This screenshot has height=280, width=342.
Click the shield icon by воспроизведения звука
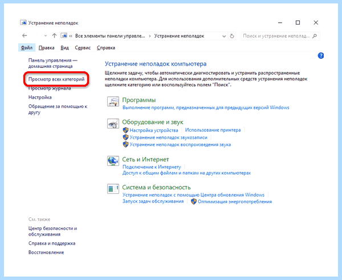tap(125, 144)
